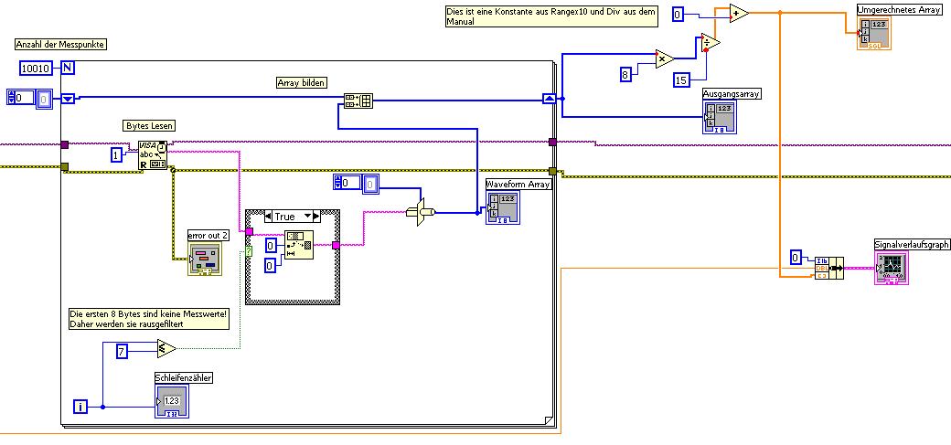Click the 'Anzahl der Messpunkte' label
951x445 pixels.
point(60,45)
